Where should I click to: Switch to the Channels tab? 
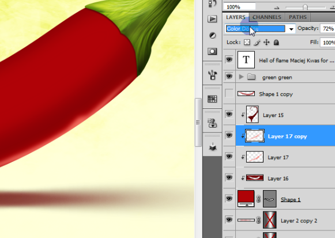267,17
